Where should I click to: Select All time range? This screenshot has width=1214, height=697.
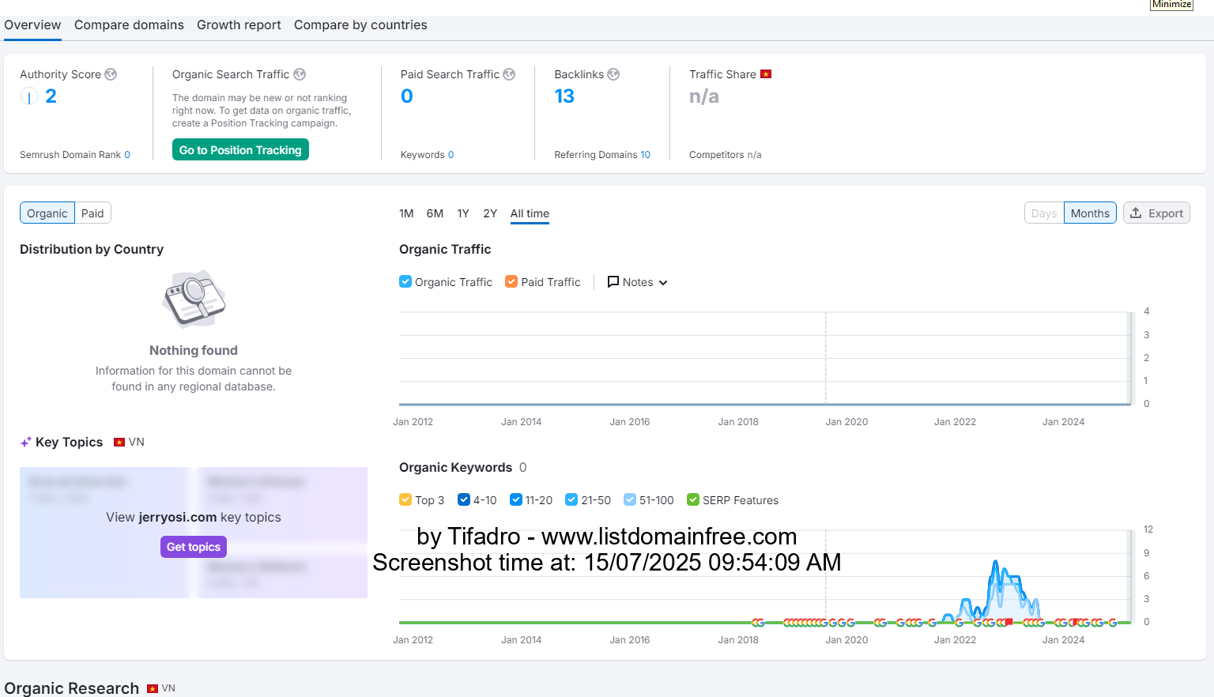(x=530, y=213)
